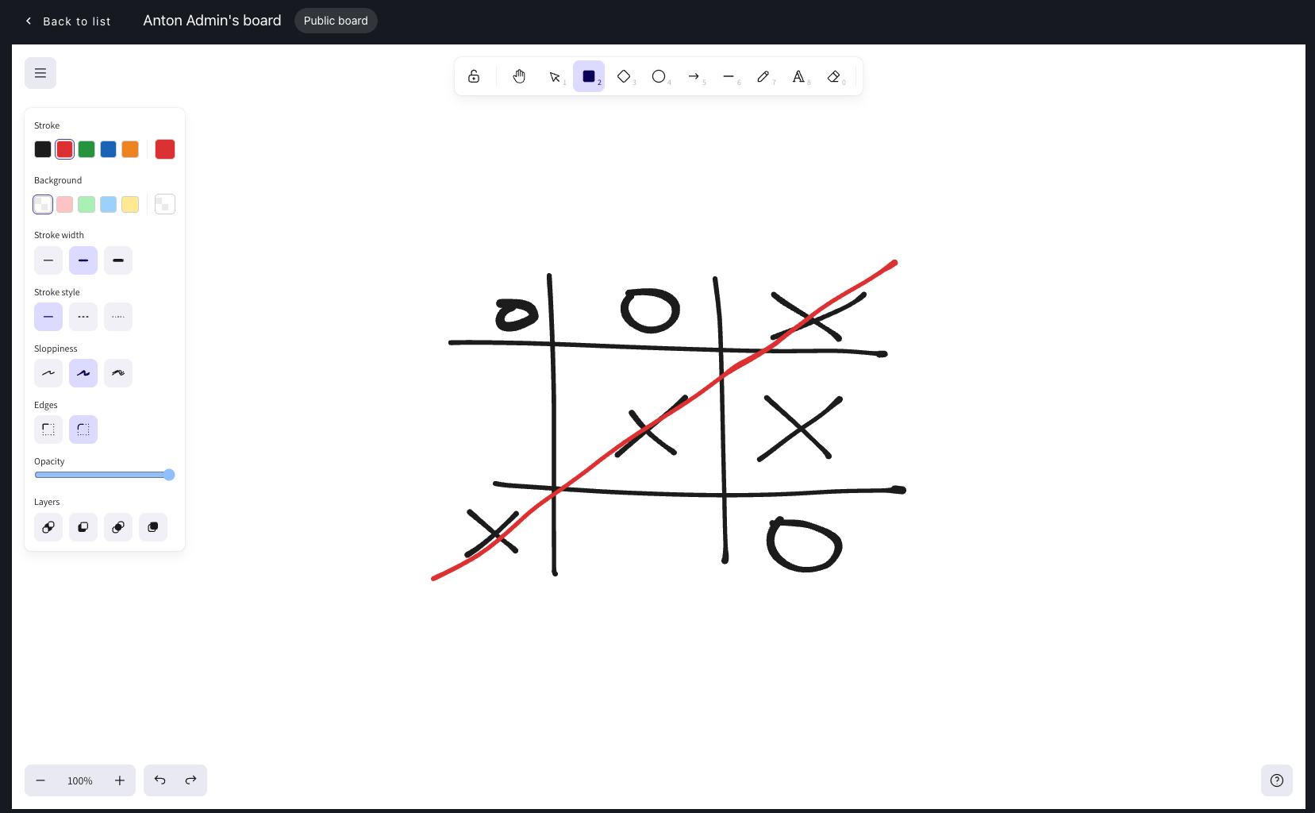The image size is (1315, 813).
Task: Click the zoom in plus button
Action: tap(120, 780)
